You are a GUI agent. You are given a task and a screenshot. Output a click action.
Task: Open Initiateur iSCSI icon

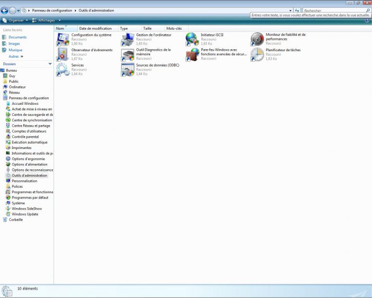tap(192, 39)
